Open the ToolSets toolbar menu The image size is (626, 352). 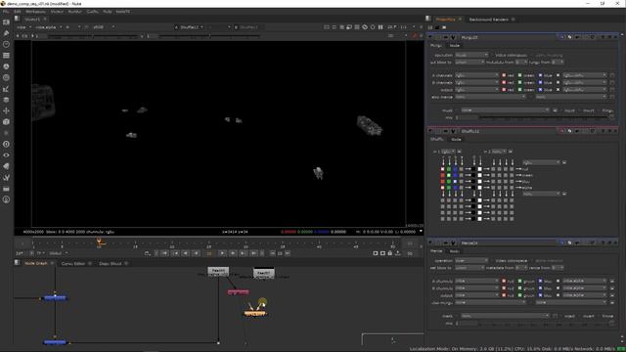click(x=6, y=178)
